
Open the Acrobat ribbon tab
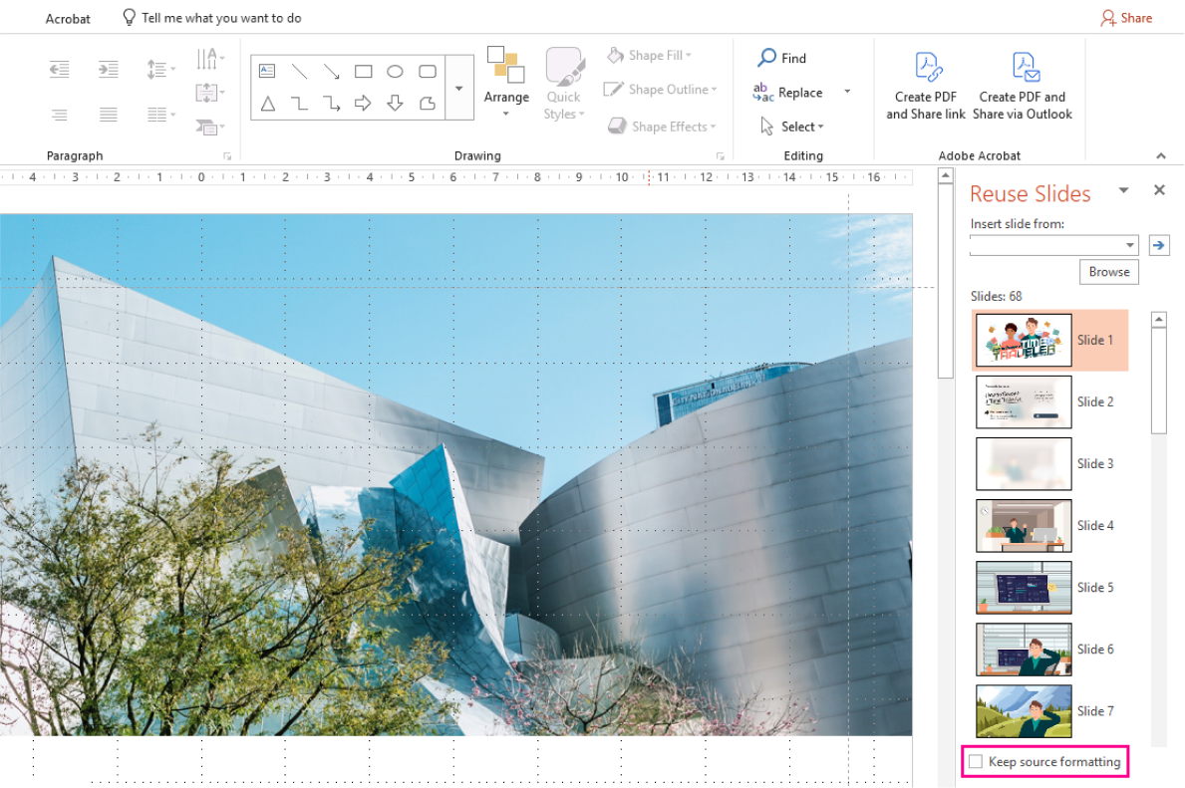[67, 18]
